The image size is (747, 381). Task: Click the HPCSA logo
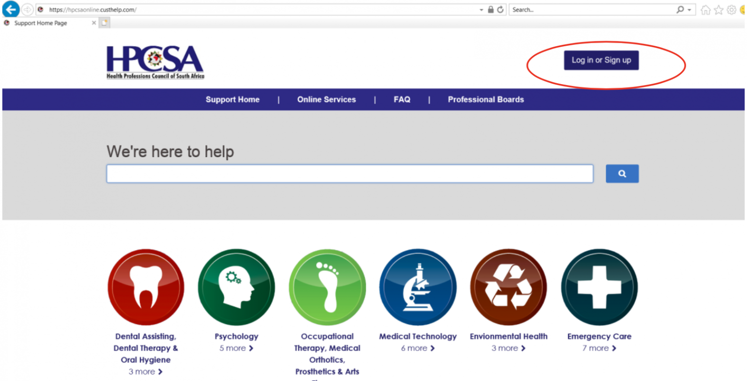coord(155,62)
